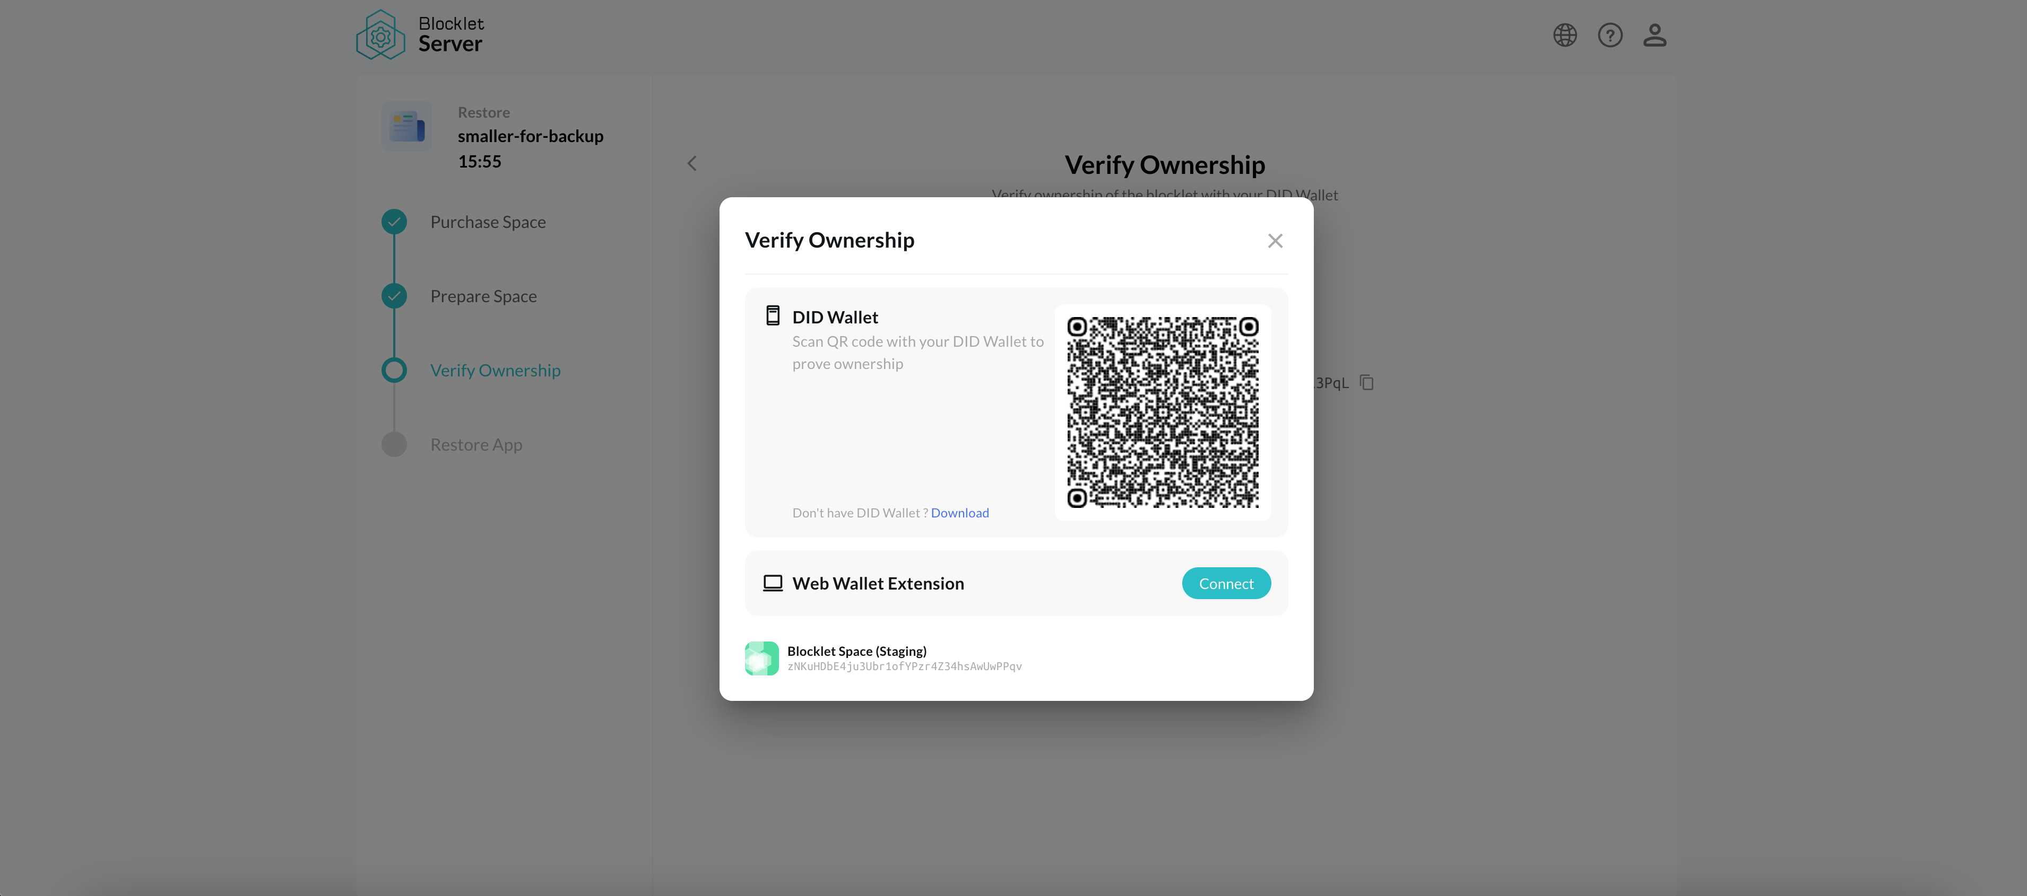Click the QR code image
Viewport: 2027px width, 896px height.
1162,412
